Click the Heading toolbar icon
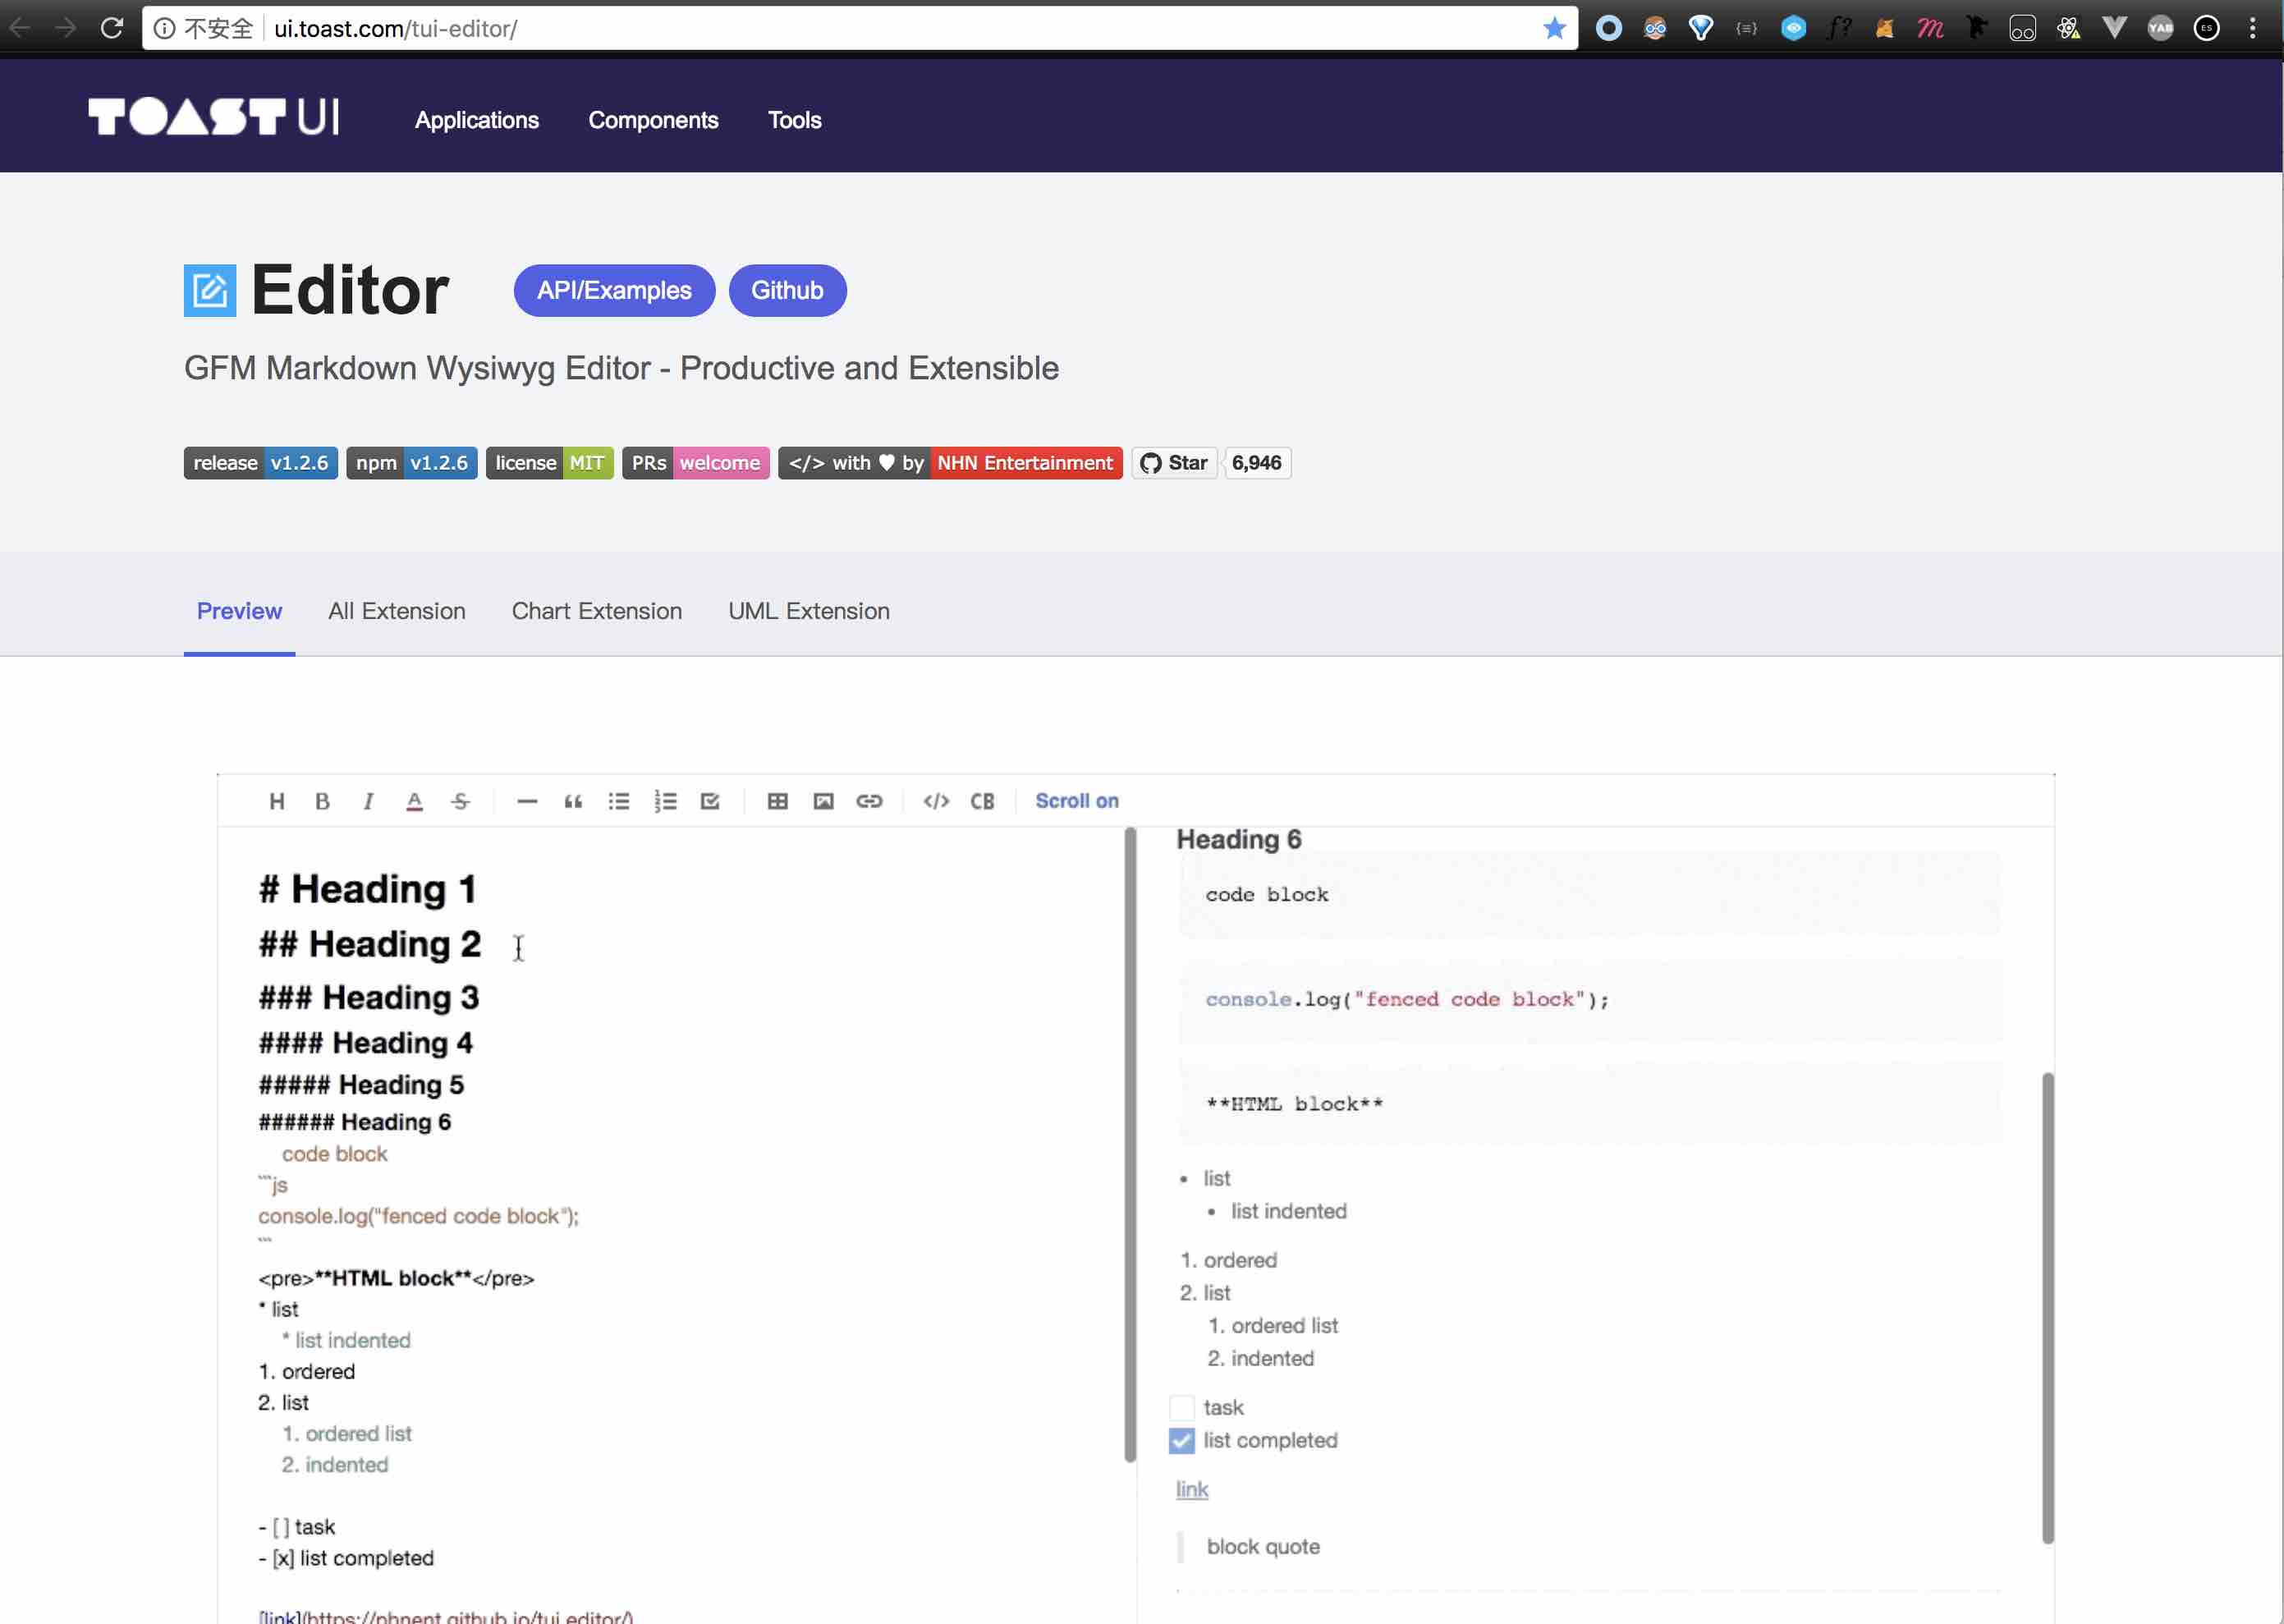Viewport: 2284px width, 1624px height. (x=277, y=801)
